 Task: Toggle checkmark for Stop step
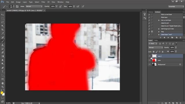pyautogui.click(x=149, y=32)
